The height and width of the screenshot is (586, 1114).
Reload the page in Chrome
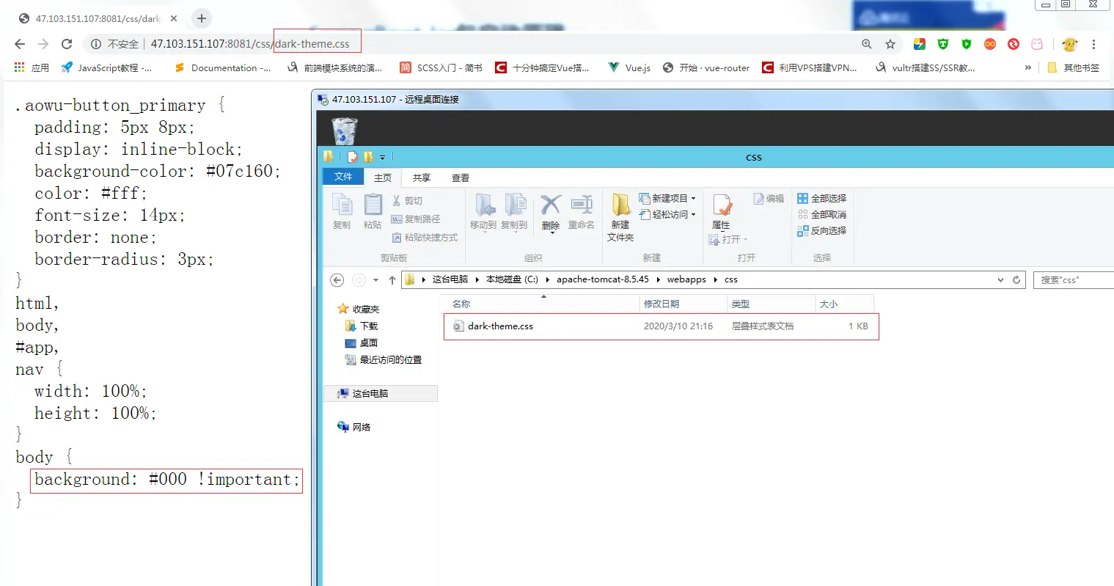[67, 44]
